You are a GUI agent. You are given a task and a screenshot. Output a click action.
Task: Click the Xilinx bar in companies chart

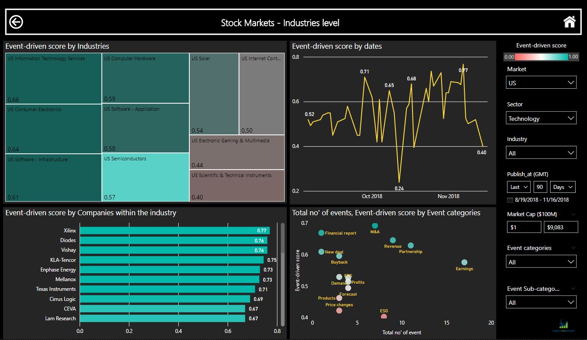tap(174, 231)
